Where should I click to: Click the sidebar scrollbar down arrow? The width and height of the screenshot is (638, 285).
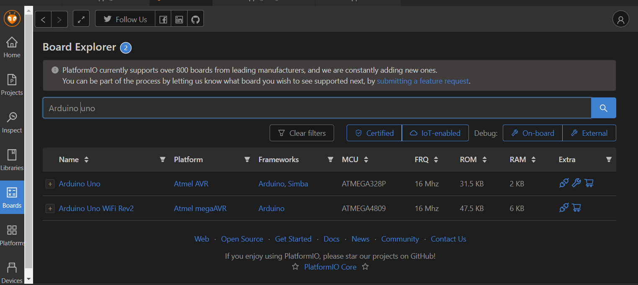pos(28,279)
